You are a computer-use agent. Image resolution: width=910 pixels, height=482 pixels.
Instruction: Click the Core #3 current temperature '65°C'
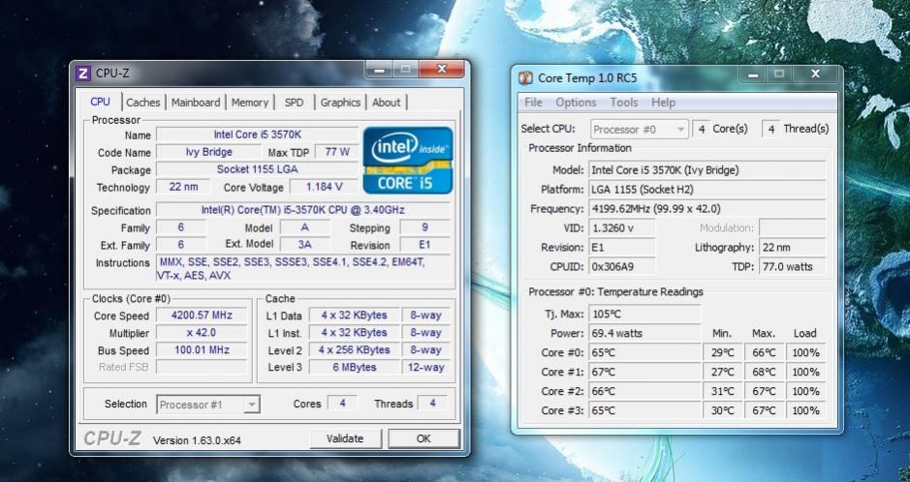644,410
